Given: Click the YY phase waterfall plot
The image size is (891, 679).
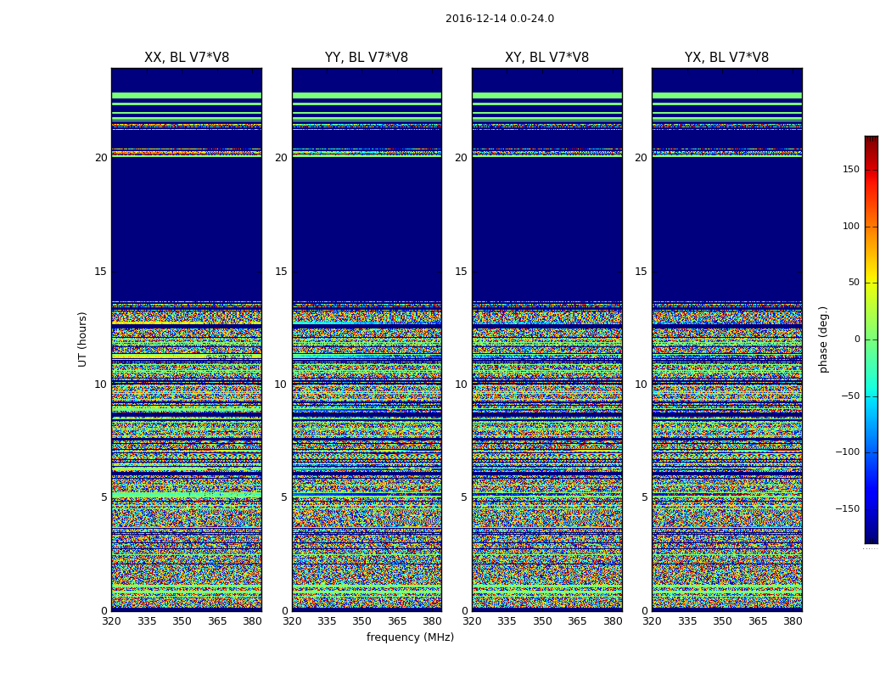Looking at the screenshot, I should [367, 339].
